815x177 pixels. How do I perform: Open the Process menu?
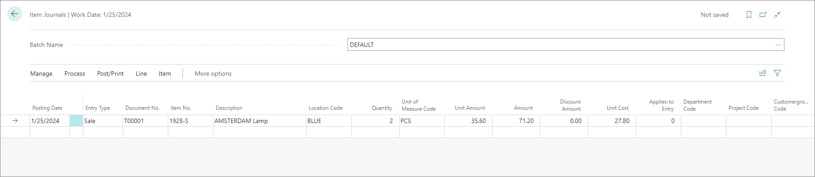(75, 73)
